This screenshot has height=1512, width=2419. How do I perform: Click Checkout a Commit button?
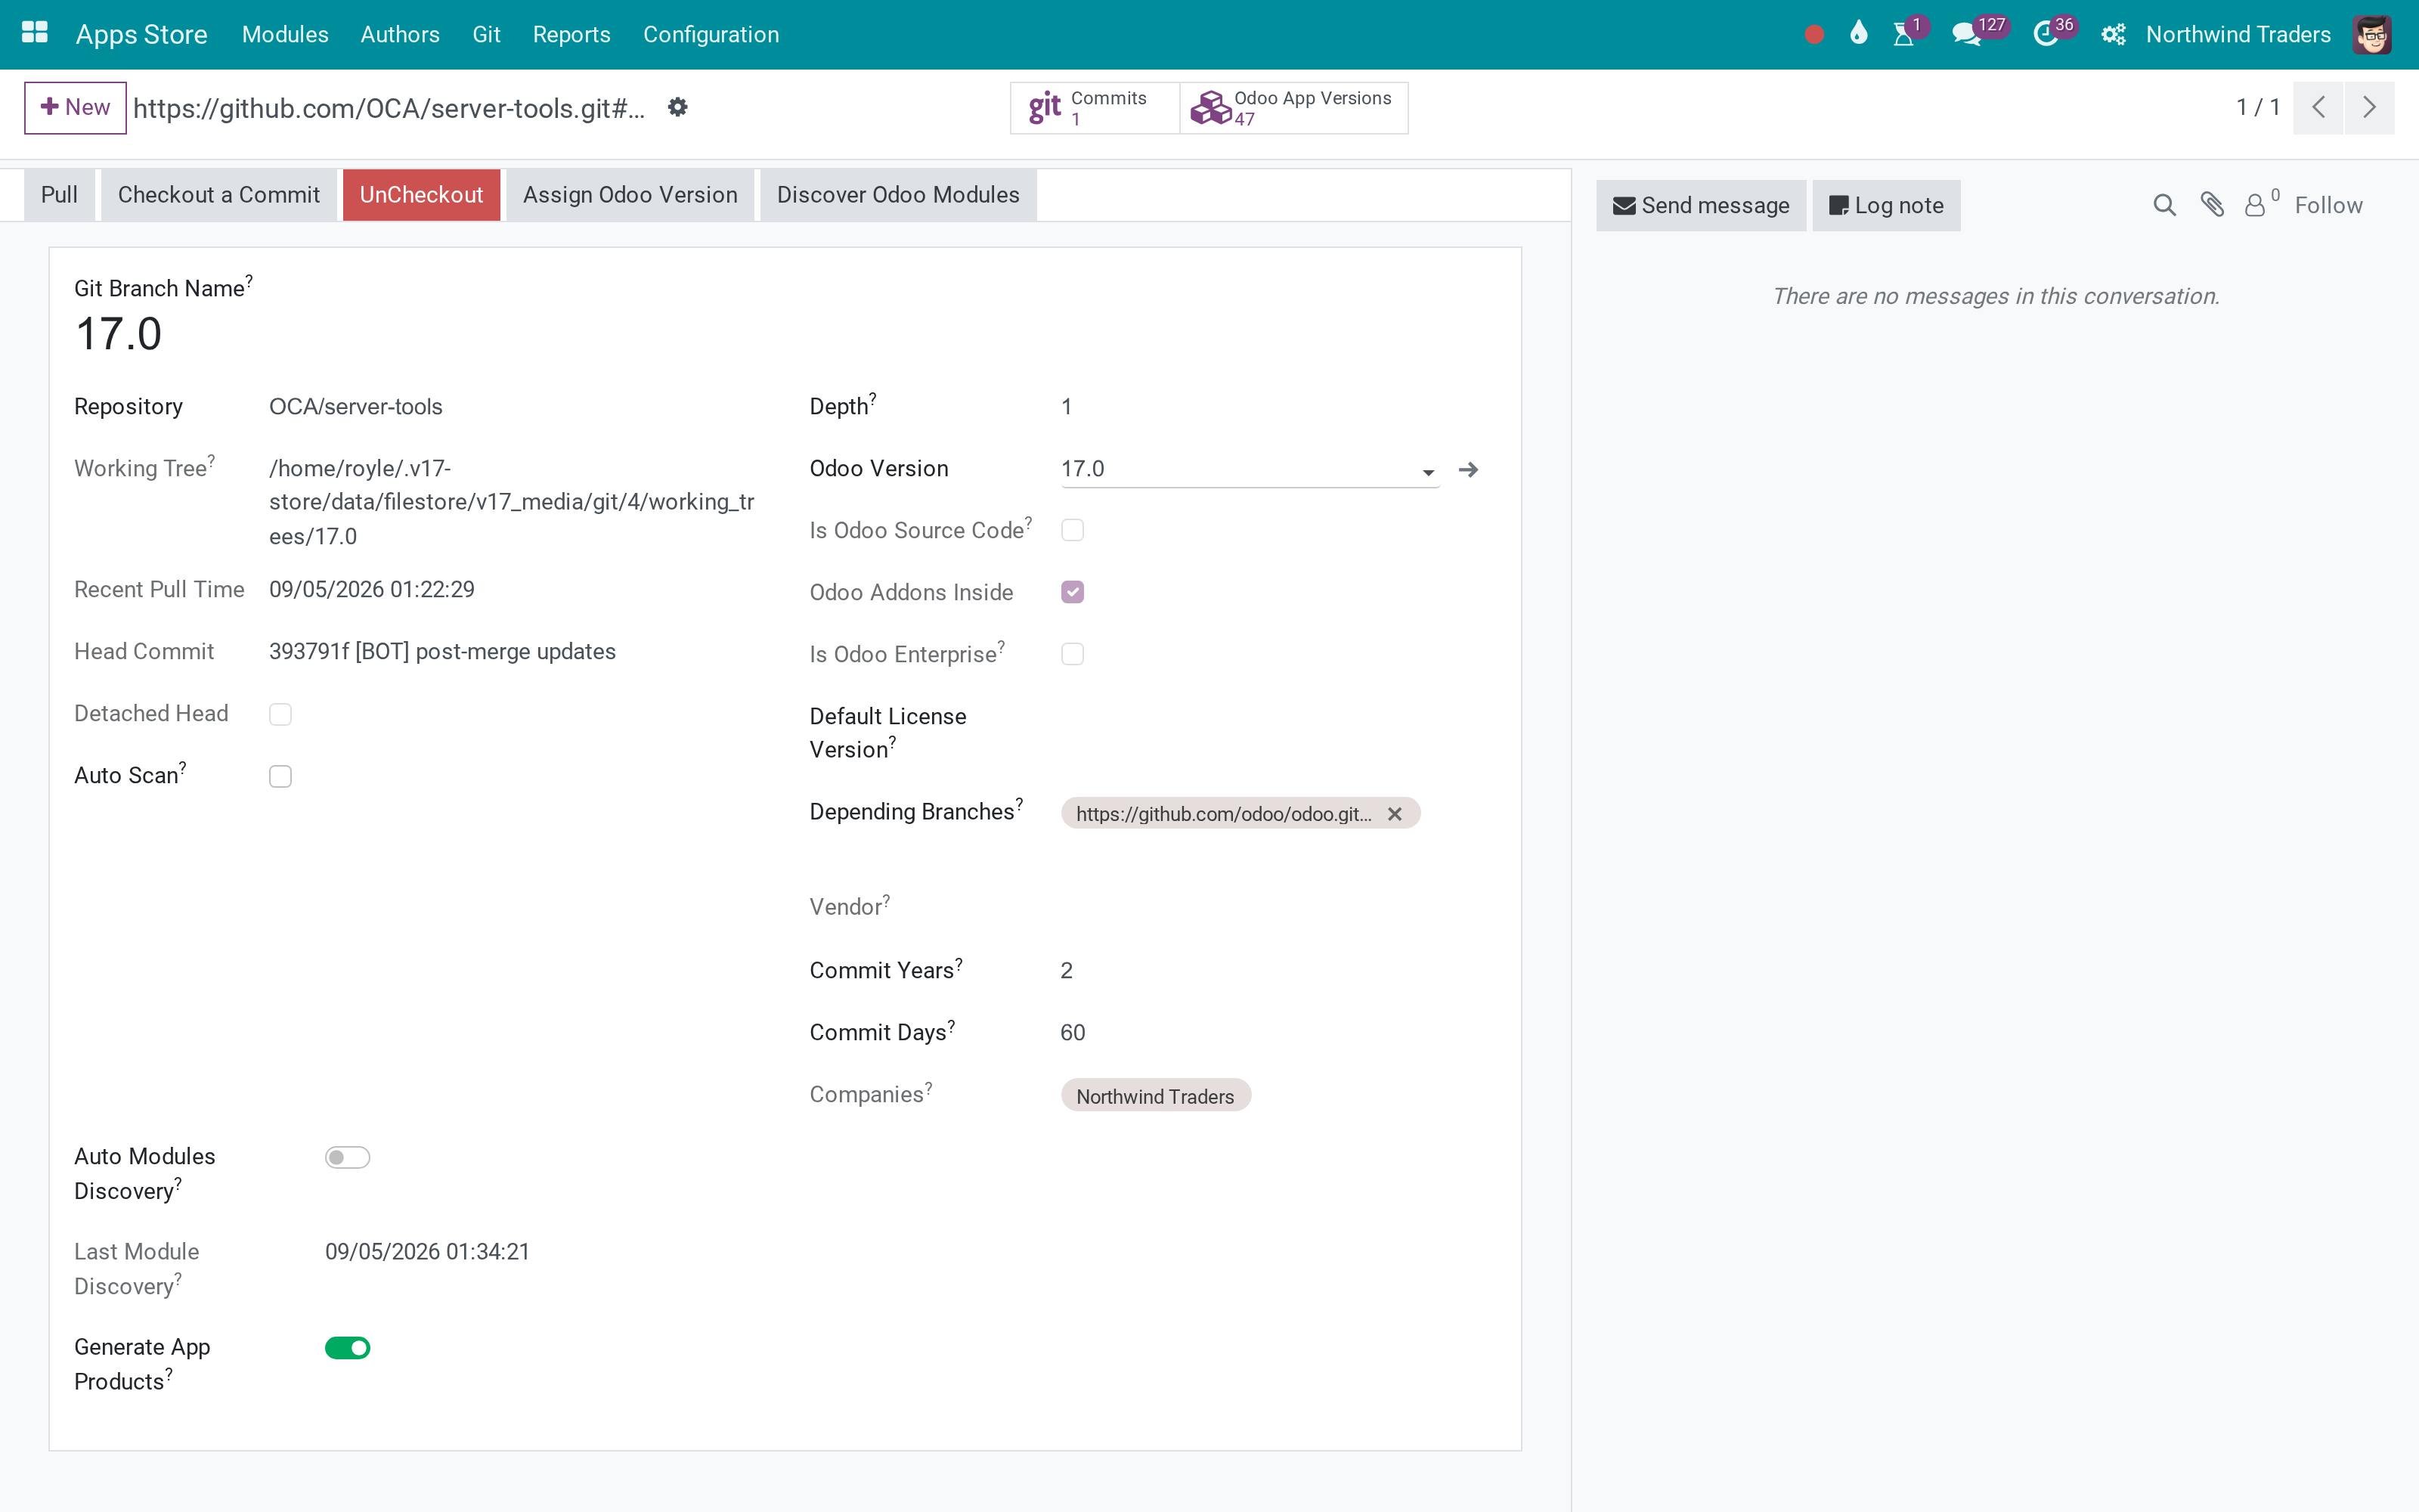point(219,195)
